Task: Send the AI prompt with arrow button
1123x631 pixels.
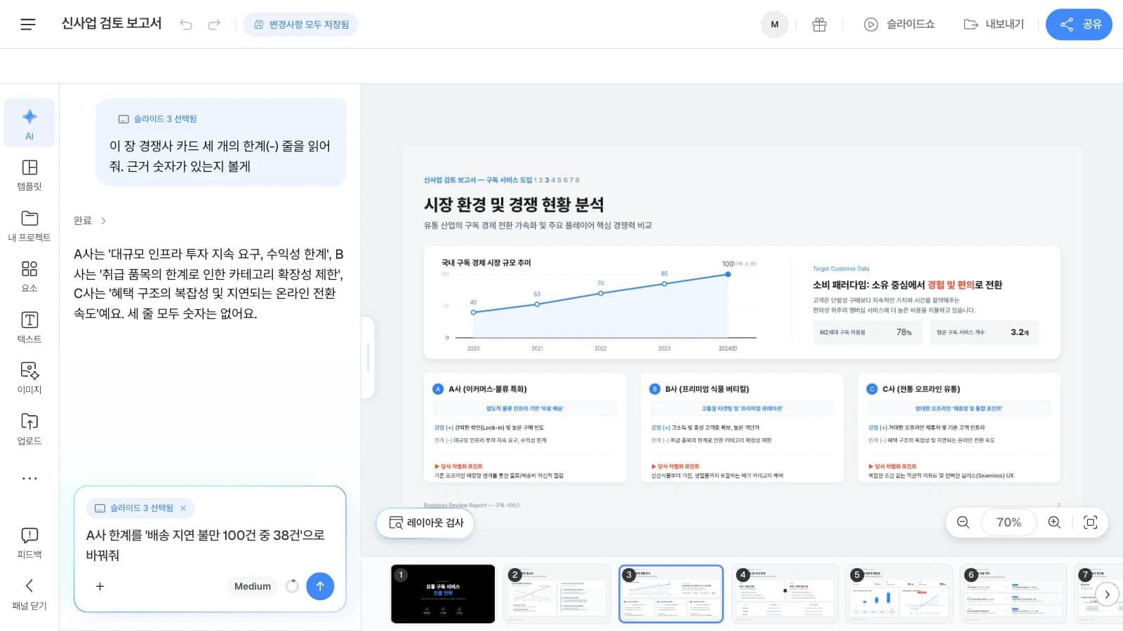Action: point(320,586)
